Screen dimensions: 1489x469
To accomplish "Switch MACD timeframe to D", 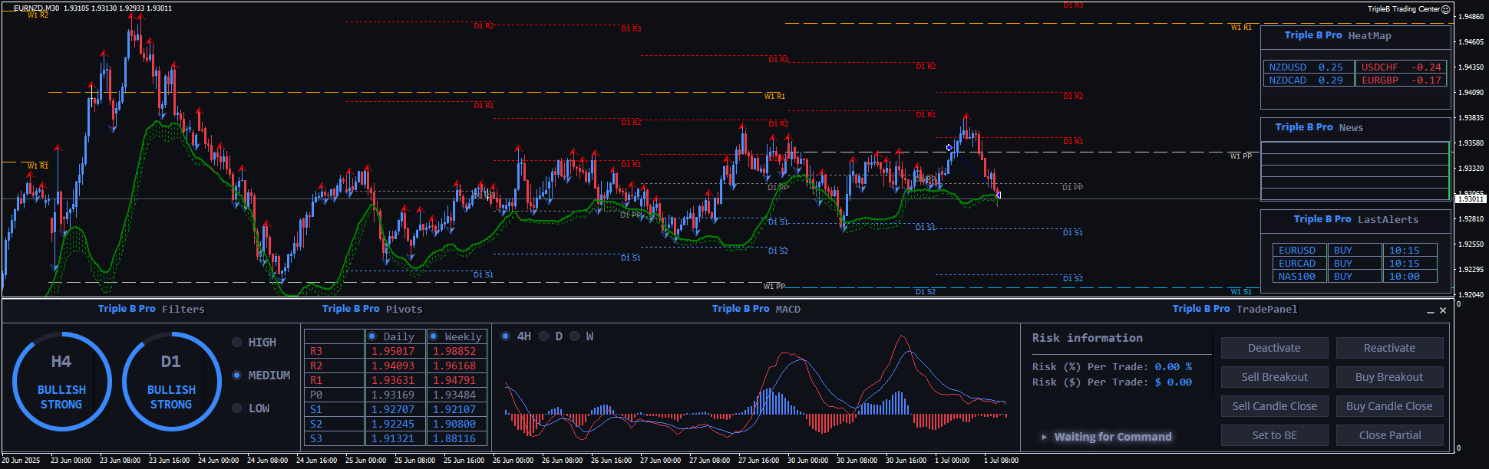I will pos(544,336).
